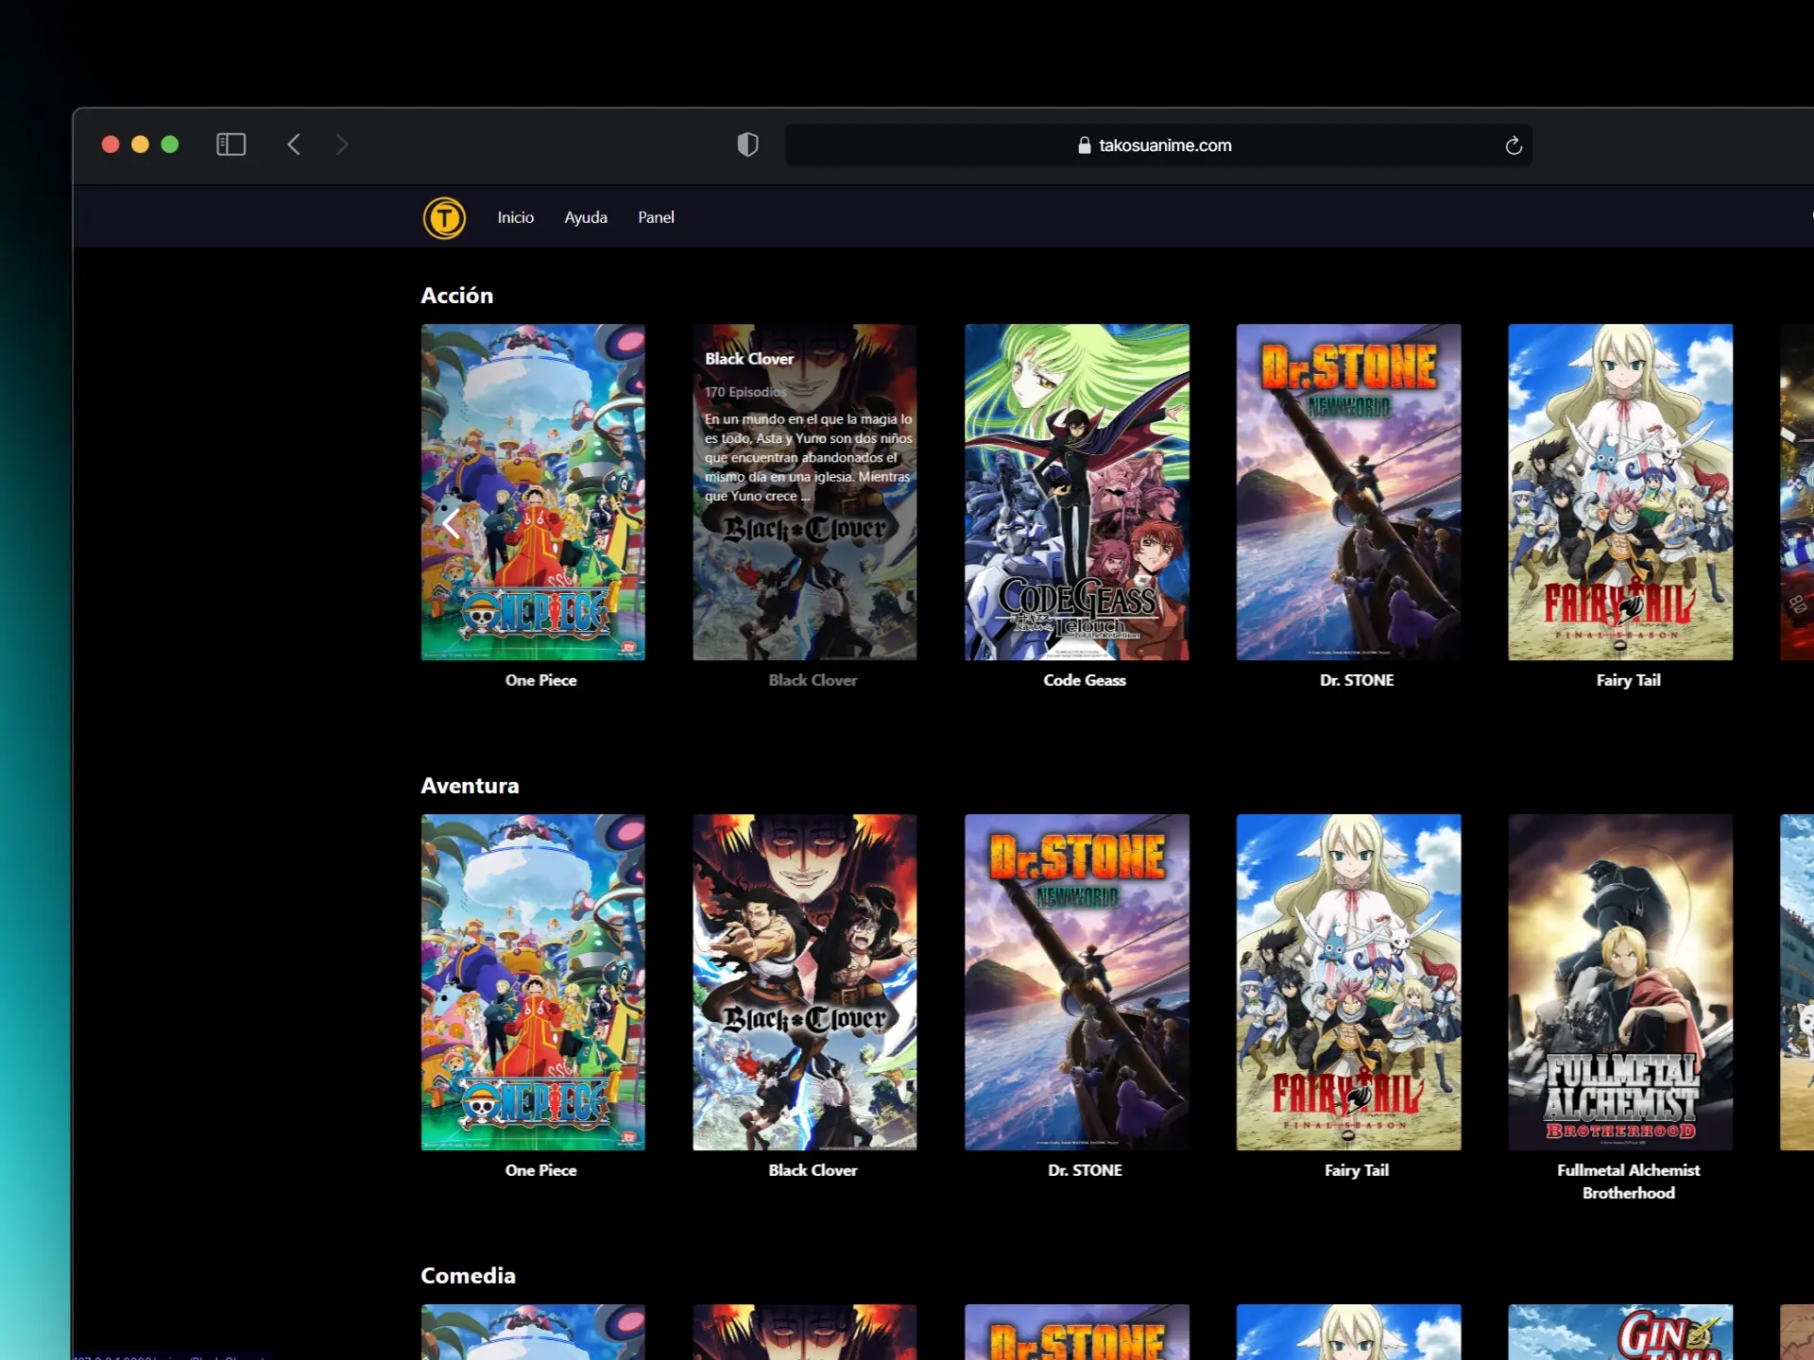Click the left carousel arrow in Acción
The height and width of the screenshot is (1360, 1814).
point(452,522)
